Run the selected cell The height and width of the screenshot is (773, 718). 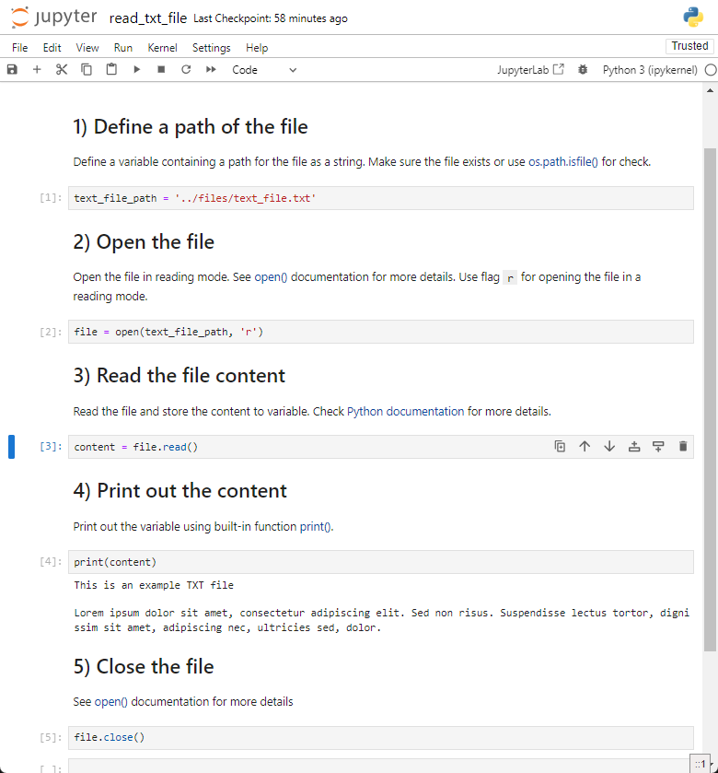(137, 69)
